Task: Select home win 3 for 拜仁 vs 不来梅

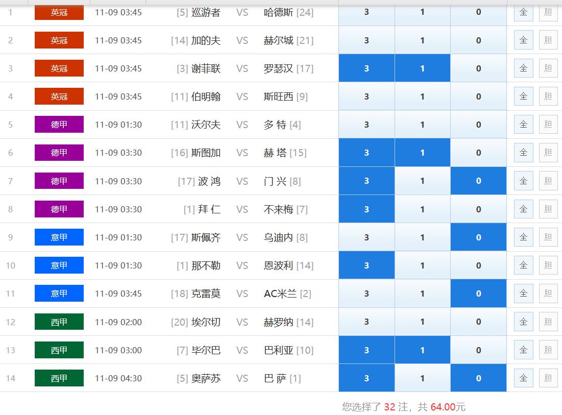Action: click(x=366, y=209)
